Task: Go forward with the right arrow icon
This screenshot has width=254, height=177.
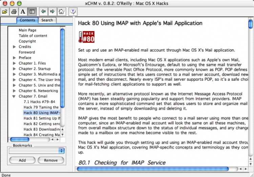Action: 52,11
